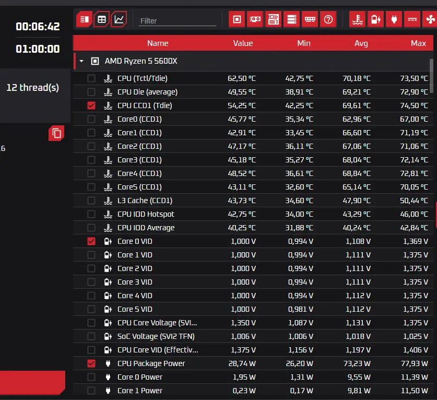437x400 pixels.
Task: Toggle the CPU sensor filter icon
Action: pos(237,19)
